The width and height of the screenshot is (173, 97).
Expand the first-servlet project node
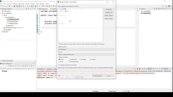(x=1, y=11)
